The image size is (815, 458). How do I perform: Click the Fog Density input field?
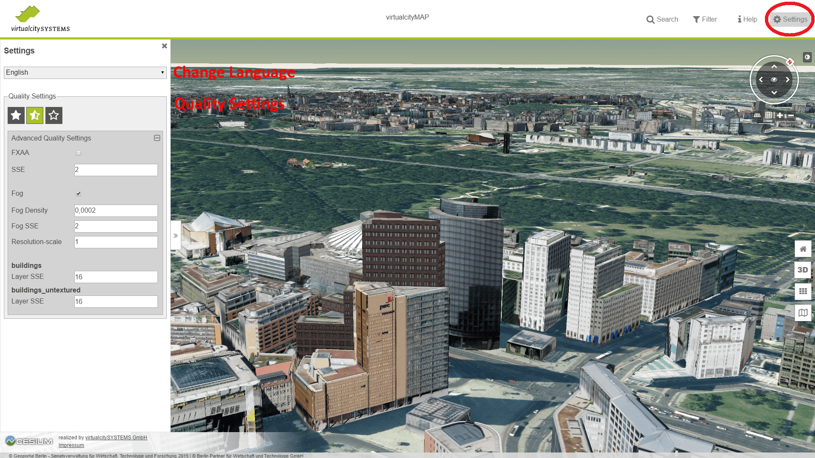(116, 211)
